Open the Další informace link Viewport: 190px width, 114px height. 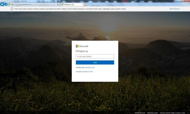[x=174, y=9]
